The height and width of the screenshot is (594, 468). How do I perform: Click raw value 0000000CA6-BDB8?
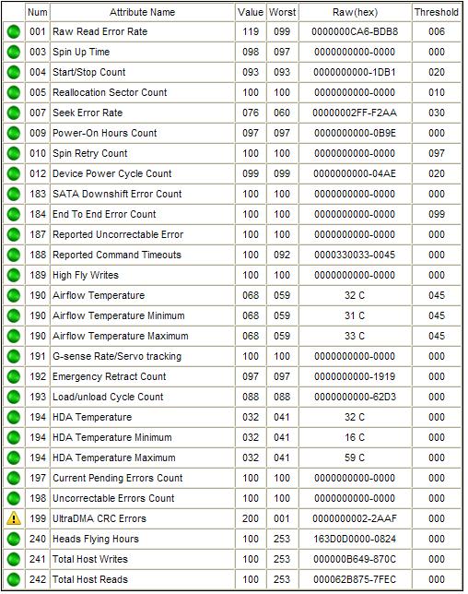[x=355, y=31]
